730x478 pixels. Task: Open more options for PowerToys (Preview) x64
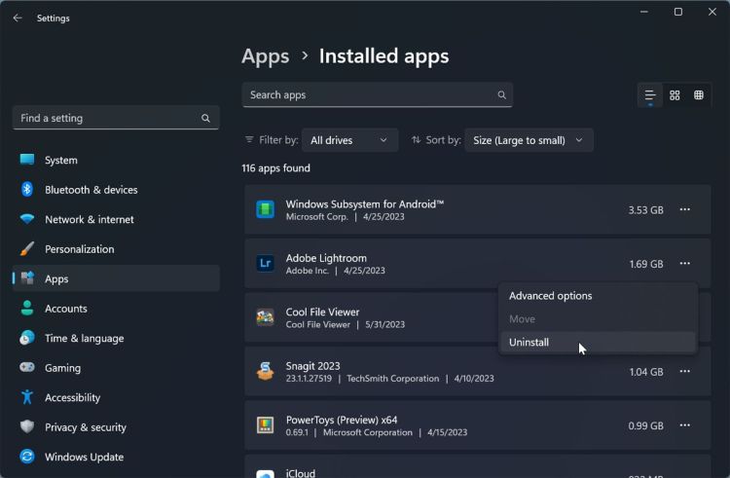point(685,425)
